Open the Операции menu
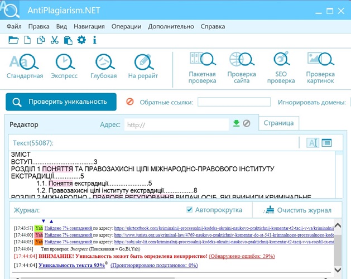Image resolution: width=351 pixels, height=279 pixels. pos(126,26)
